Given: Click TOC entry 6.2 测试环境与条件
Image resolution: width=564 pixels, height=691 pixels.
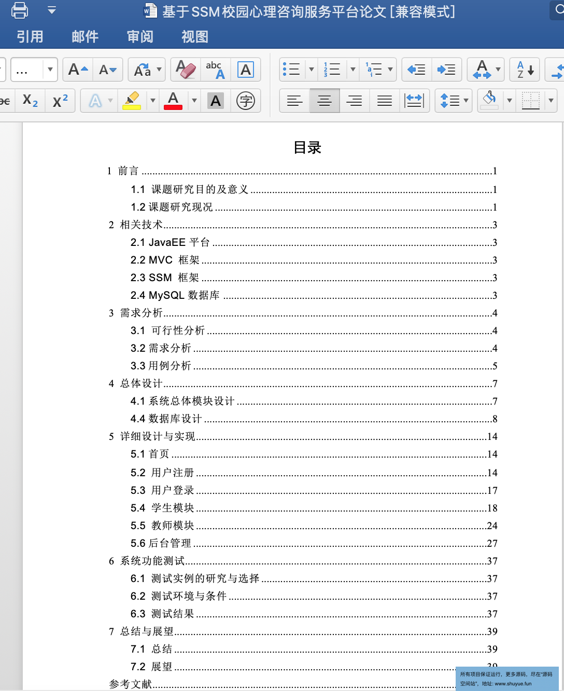Looking at the screenshot, I should tap(314, 596).
